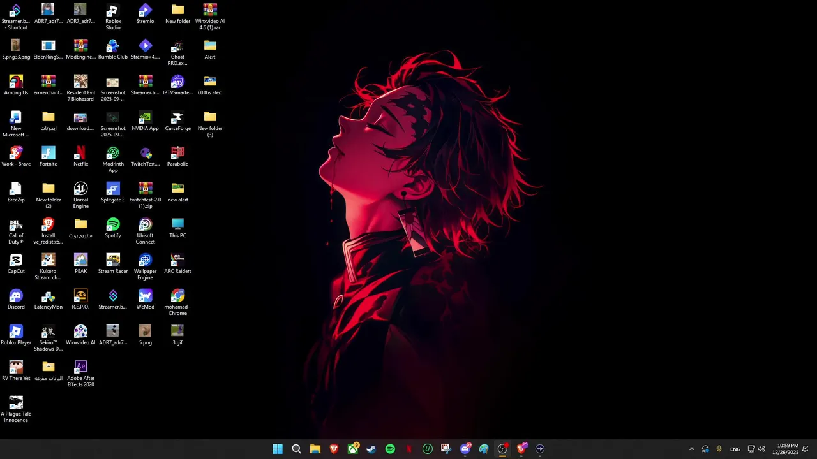
Task: Open the NVIDIA App desktop shortcut
Action: pos(145,121)
